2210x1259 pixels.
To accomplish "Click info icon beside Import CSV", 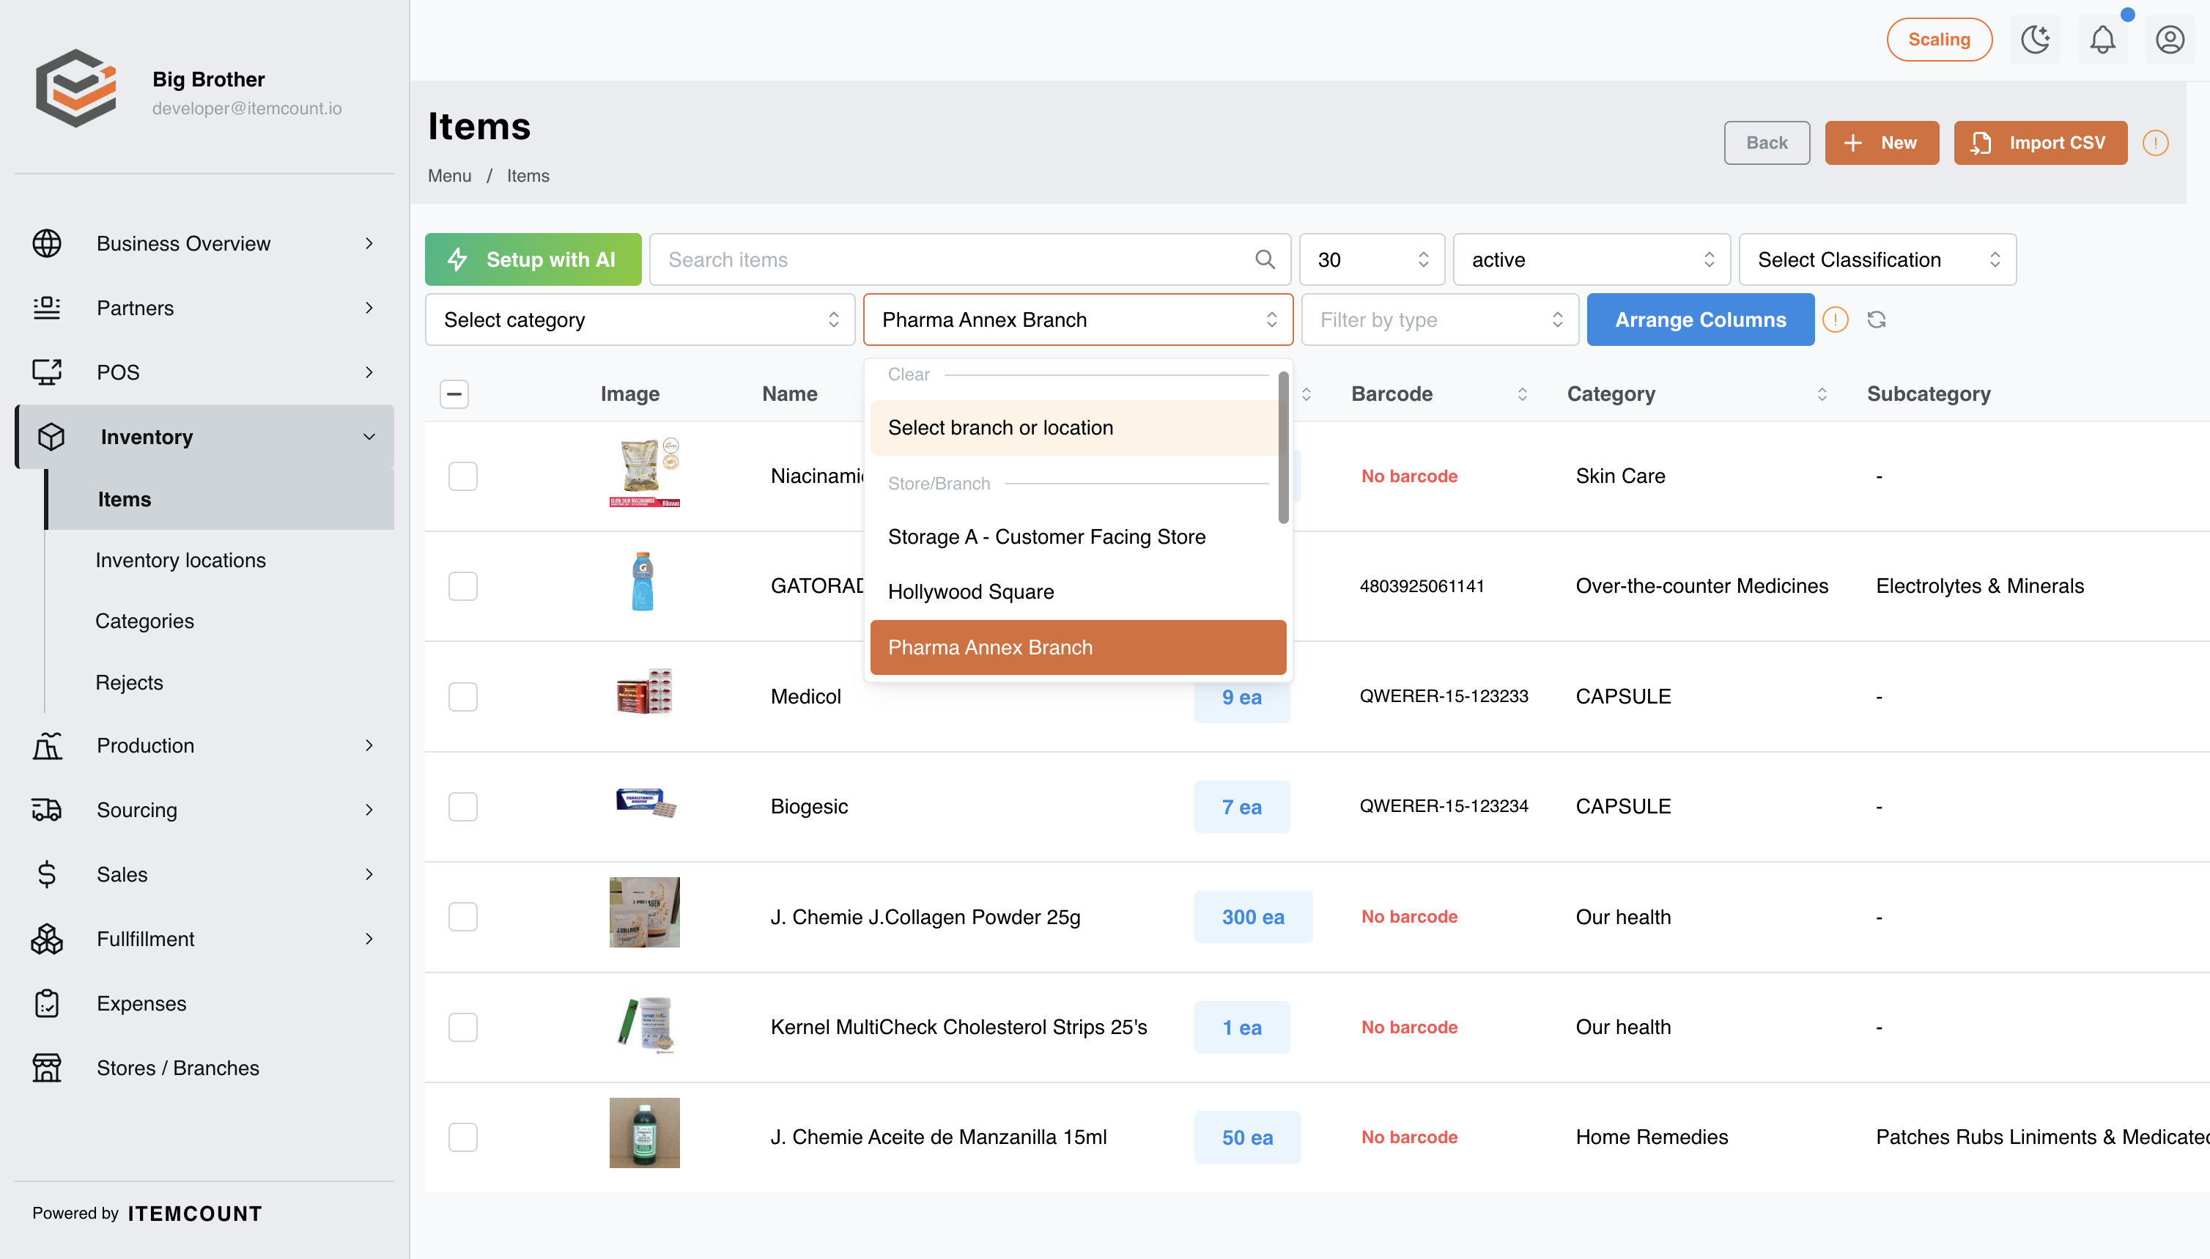I will coord(2156,143).
